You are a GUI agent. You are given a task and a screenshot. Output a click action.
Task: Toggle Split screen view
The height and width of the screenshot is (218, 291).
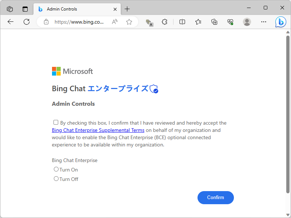[x=182, y=22]
